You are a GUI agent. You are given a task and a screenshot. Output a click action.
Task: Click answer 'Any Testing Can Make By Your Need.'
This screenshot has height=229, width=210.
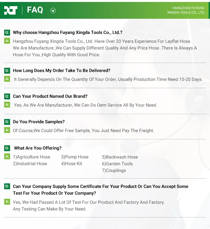pos(50,209)
